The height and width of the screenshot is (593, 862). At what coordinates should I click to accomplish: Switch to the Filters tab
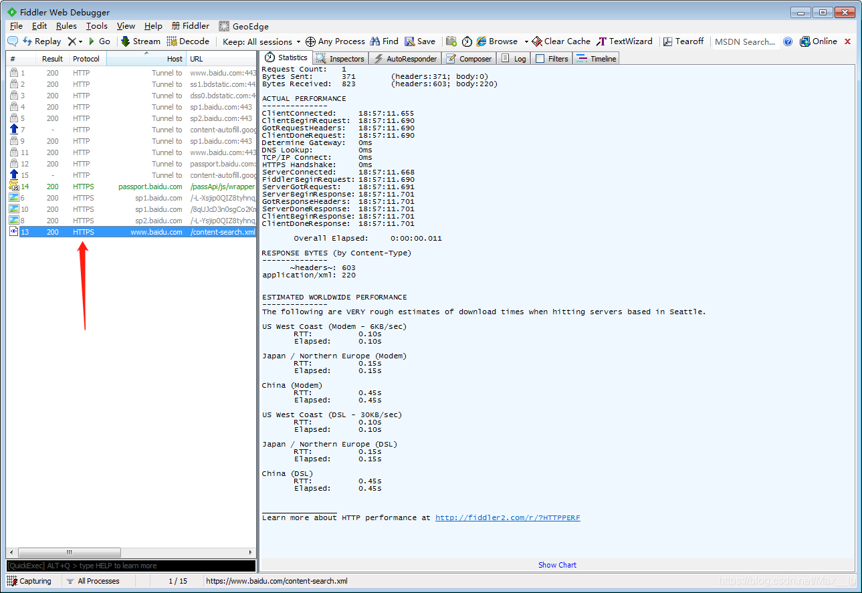pos(552,59)
